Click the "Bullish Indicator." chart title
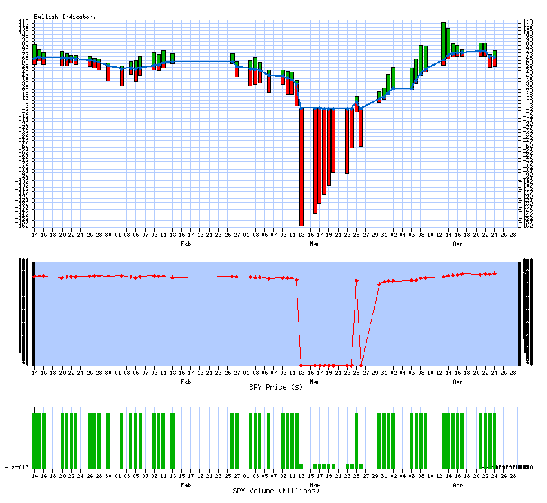This screenshot has width=547, height=503. tap(65, 16)
